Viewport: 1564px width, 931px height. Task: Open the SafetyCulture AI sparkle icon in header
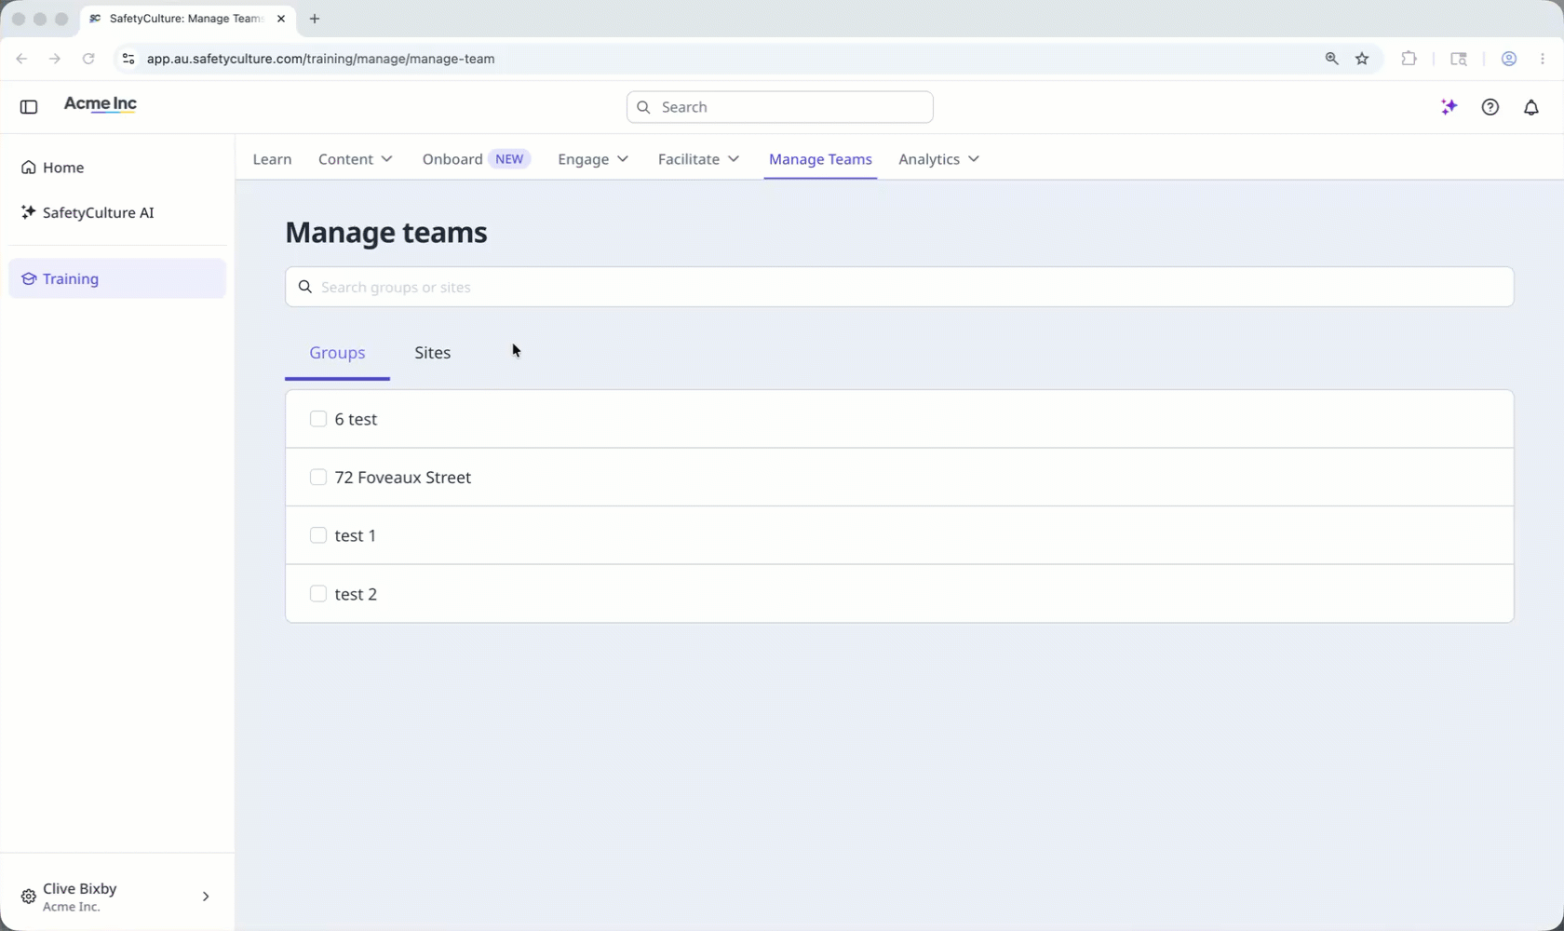pos(1449,107)
